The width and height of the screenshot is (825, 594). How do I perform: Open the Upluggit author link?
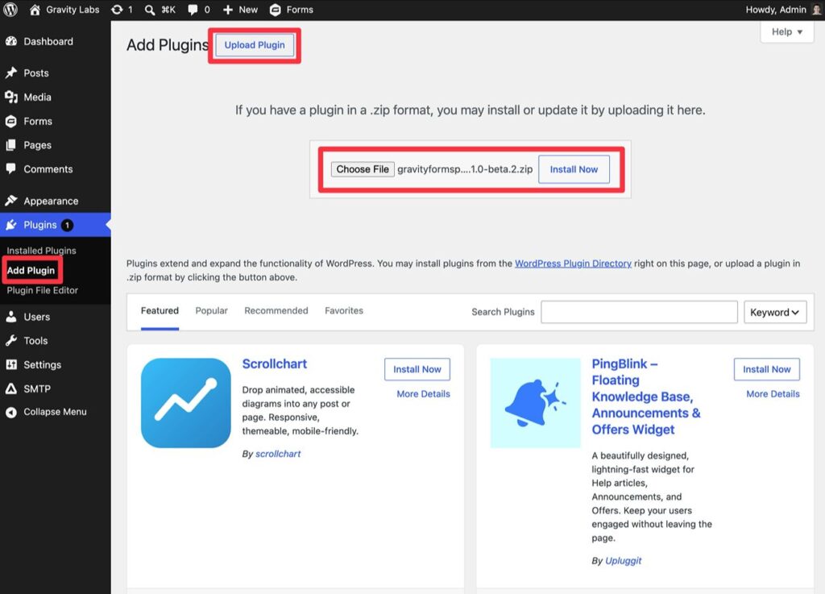pyautogui.click(x=624, y=561)
